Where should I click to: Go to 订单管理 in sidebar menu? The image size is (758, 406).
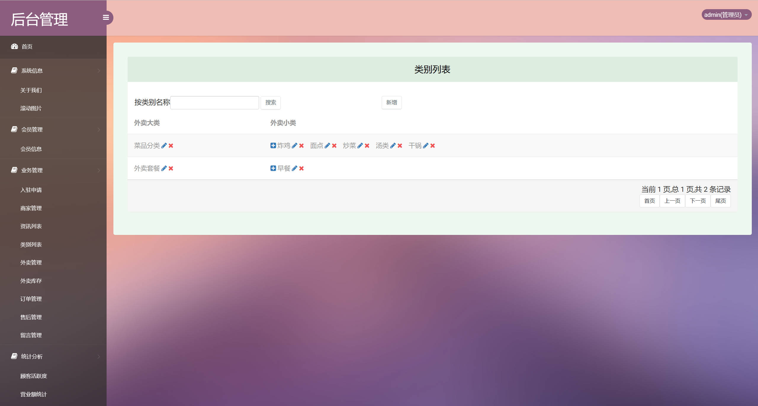31,299
